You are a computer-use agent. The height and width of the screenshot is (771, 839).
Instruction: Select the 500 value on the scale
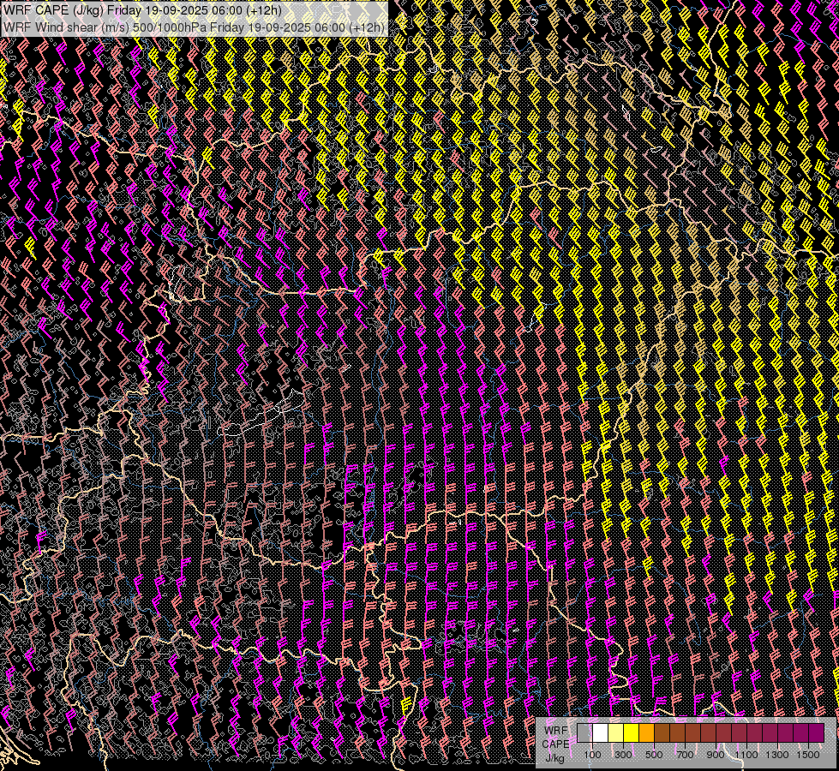654,754
